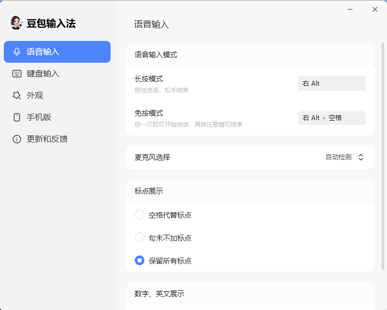Edit the 免按模式 右 Alt + 空格 hotkey field
387x310 pixels.
(x=332, y=118)
